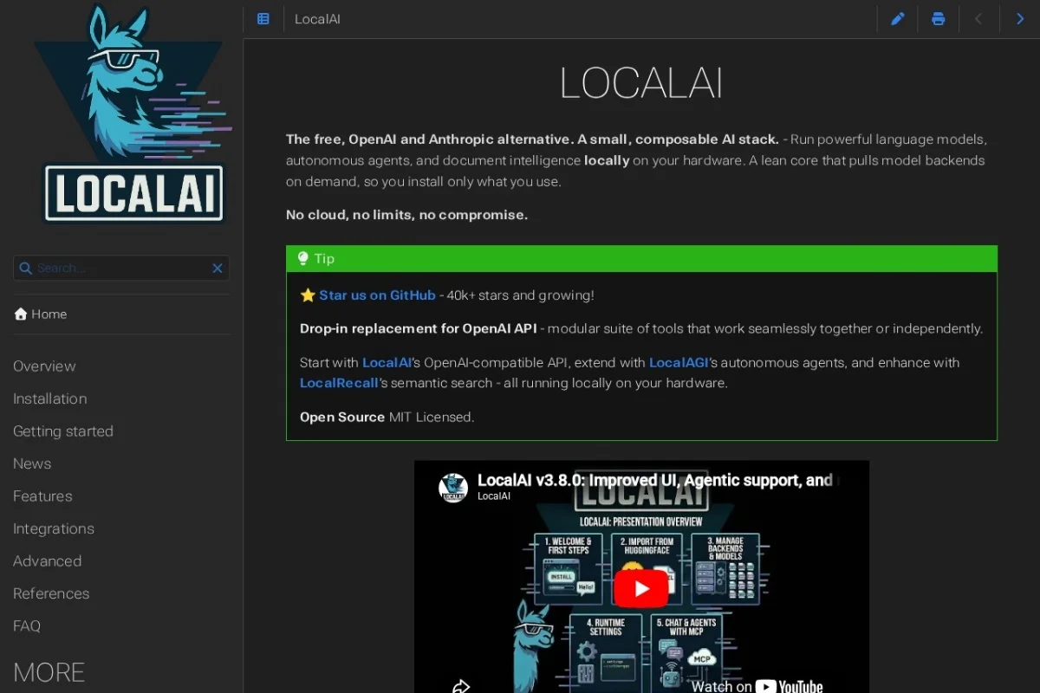
Task: Open the Integrations sidebar section
Action: tap(54, 528)
